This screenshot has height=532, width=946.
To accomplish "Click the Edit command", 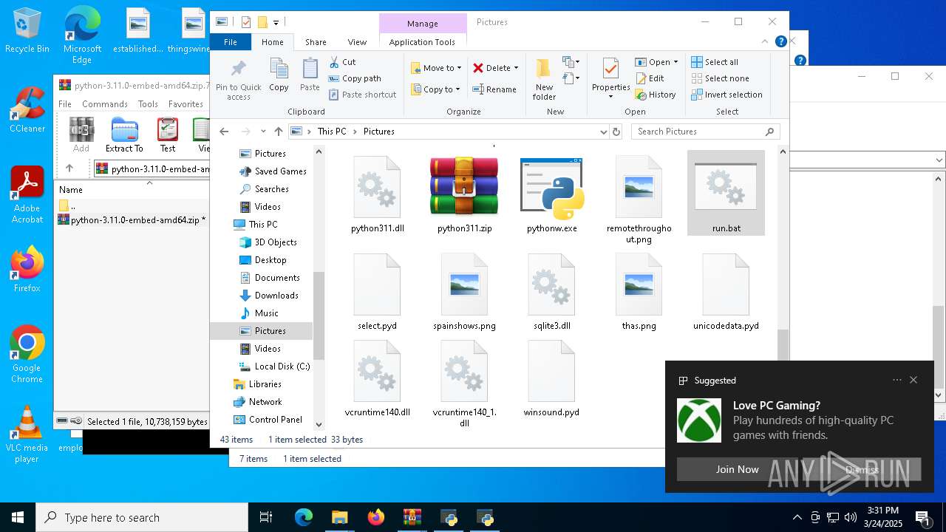I will pos(650,78).
